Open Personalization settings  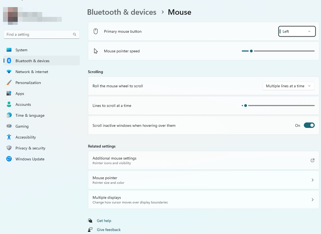28,83
